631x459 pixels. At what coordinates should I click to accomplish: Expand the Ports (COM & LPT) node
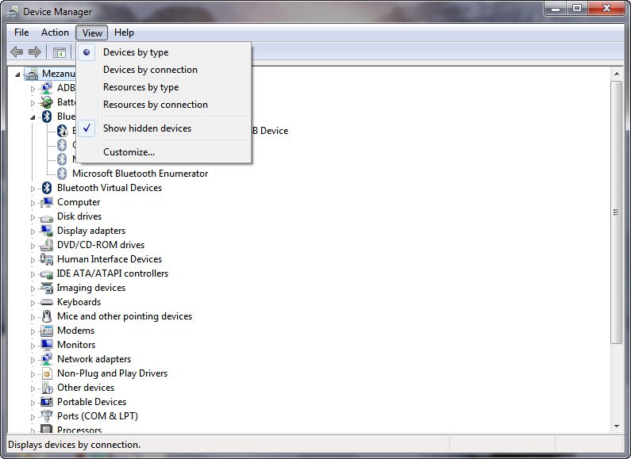(33, 417)
